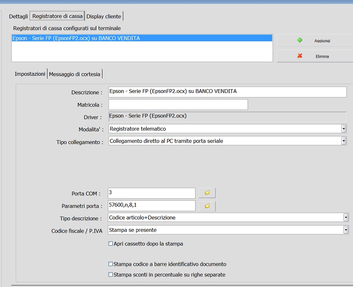Image resolution: width=353 pixels, height=287 pixels.
Task: Open the Messaggio di cortesia sub-tab
Action: (x=75, y=74)
